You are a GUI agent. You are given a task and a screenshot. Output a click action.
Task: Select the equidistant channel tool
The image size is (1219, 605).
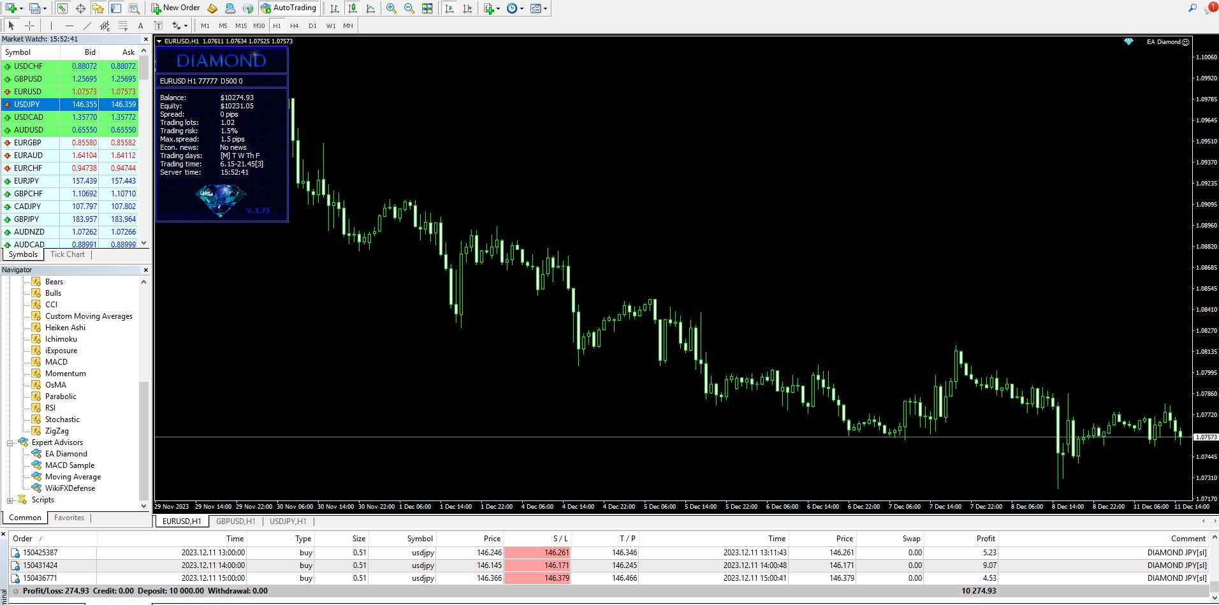coord(105,26)
